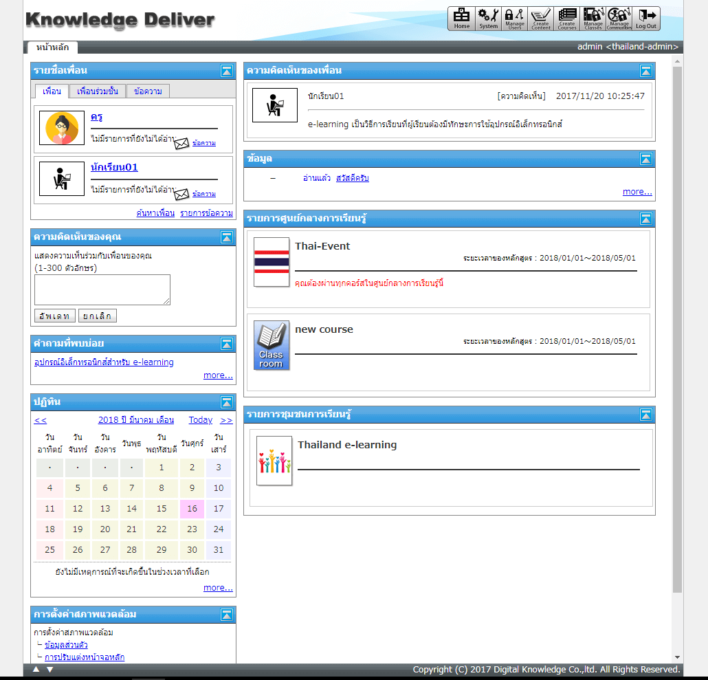Click into the comment text box
This screenshot has width=708, height=680.
pos(102,289)
